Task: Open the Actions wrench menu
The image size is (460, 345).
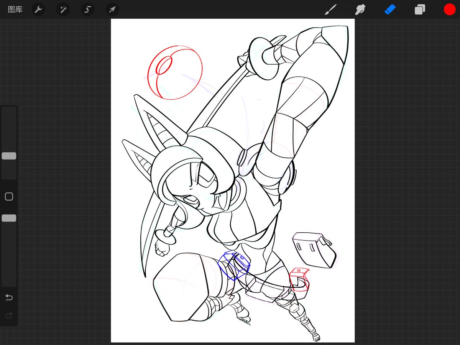Action: 38,10
